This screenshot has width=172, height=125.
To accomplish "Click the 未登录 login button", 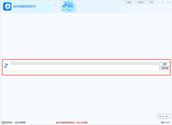I will (129, 2).
